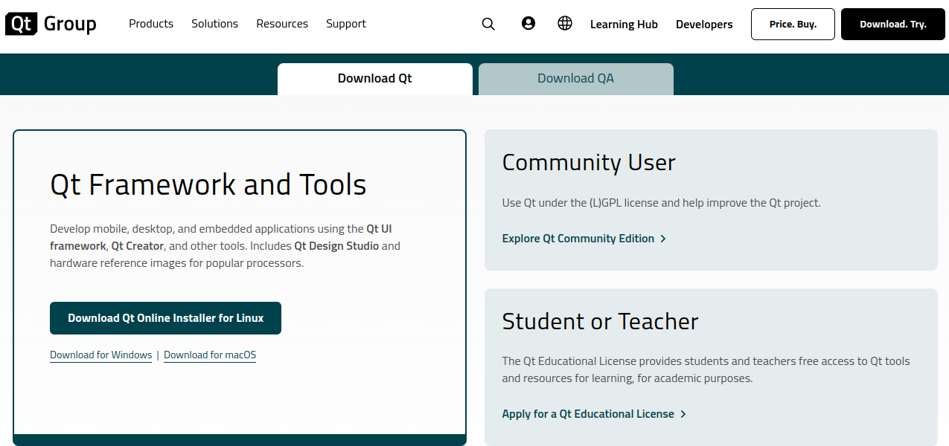949x446 pixels.
Task: Download Qt Online Installer for Linux
Action: (165, 318)
